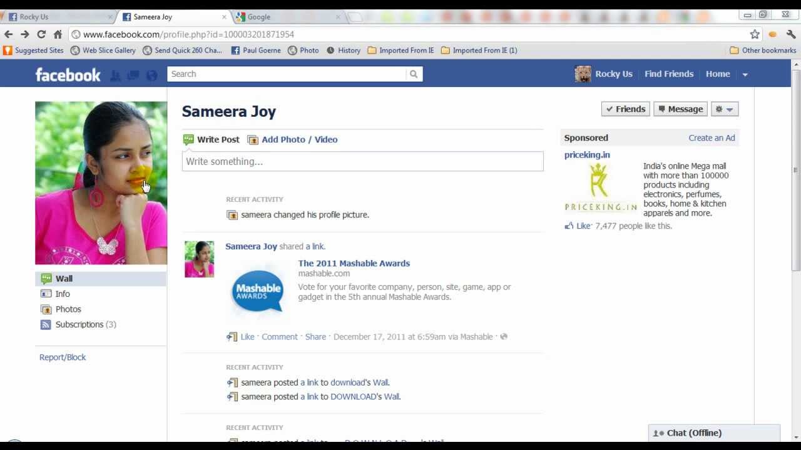The image size is (801, 450).
Task: Click the Friends button
Action: click(x=625, y=109)
